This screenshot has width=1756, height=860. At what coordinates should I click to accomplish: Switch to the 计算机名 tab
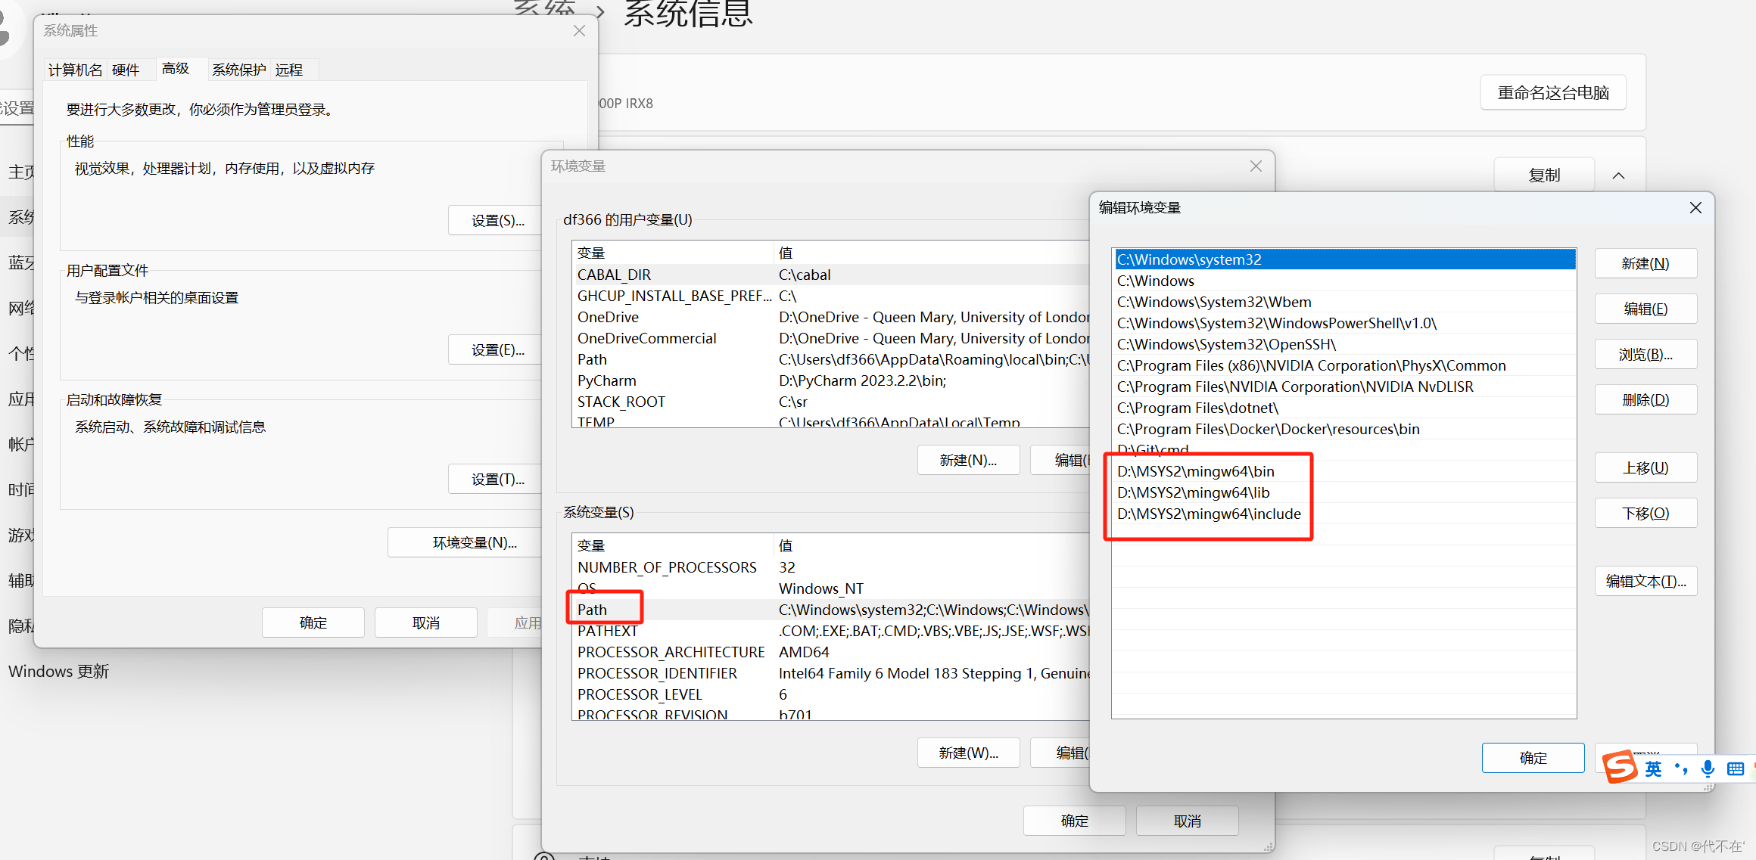pyautogui.click(x=75, y=70)
